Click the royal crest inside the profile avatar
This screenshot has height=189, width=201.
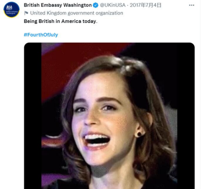(9, 7)
